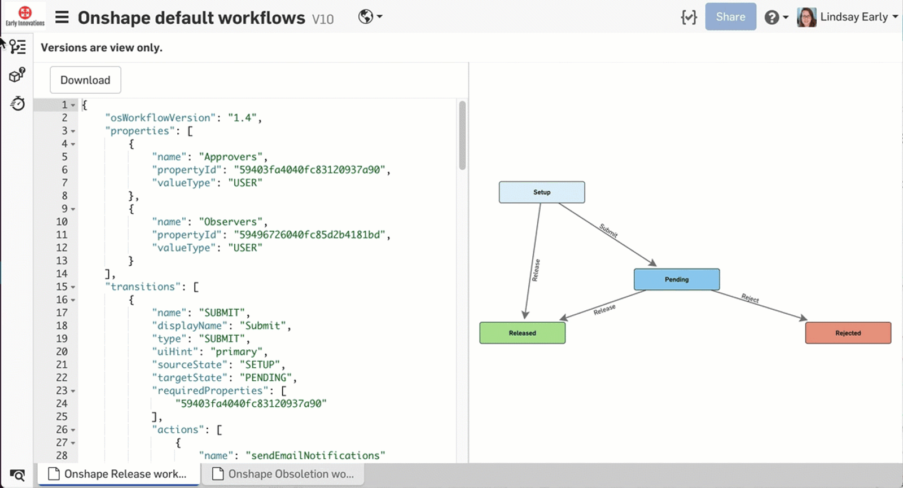Click the Share button

point(730,17)
